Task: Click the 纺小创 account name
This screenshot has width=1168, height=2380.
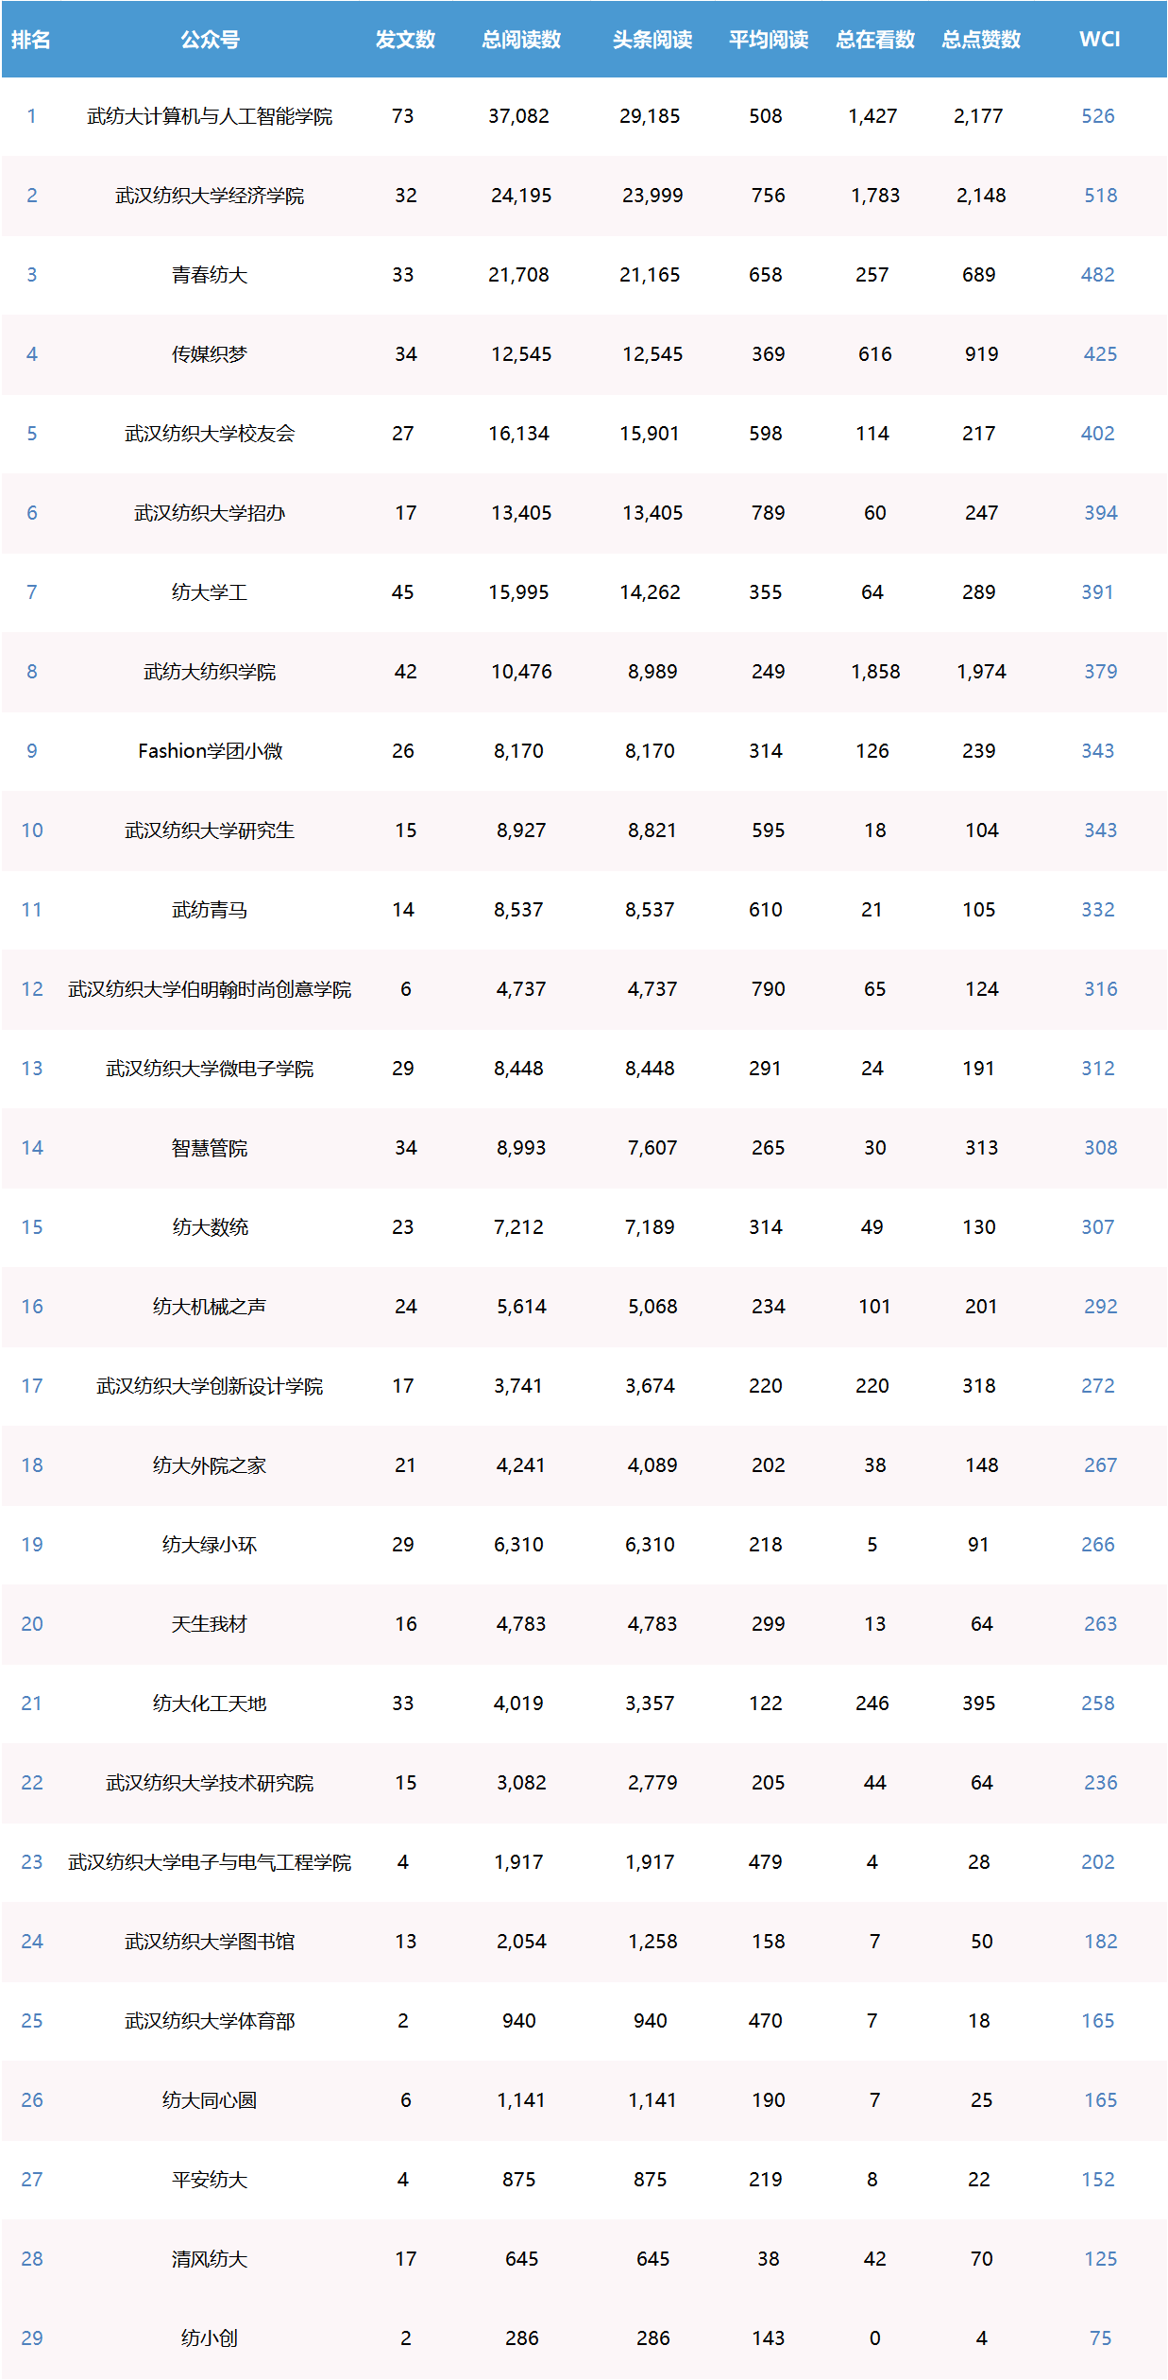Action: [210, 2338]
